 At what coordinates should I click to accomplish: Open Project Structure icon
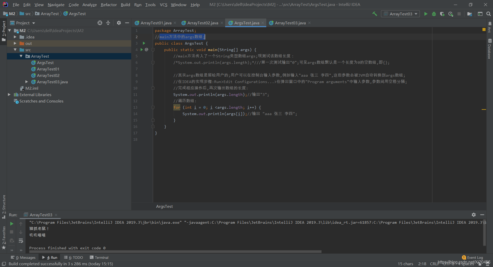coord(470,14)
